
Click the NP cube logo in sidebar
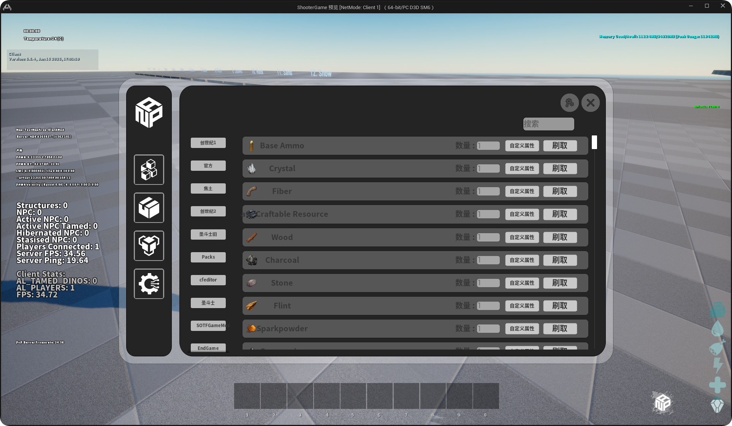coord(149,112)
